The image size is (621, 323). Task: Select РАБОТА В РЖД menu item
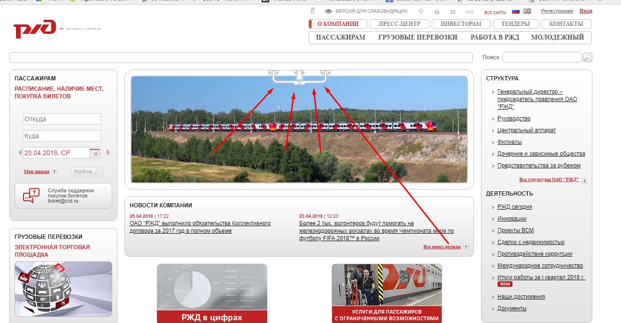[x=495, y=38]
